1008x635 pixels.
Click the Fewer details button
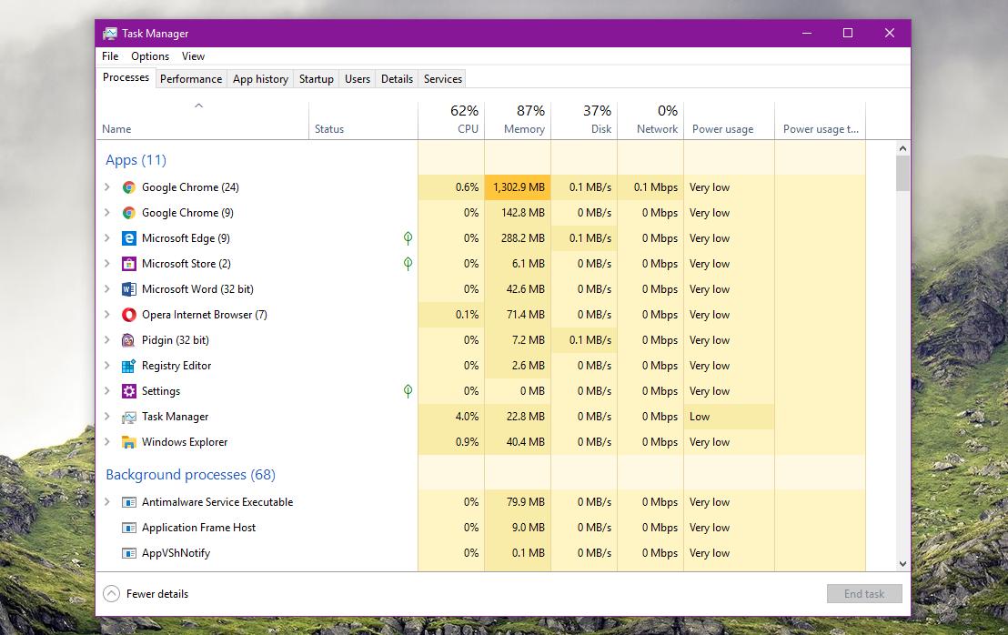point(146,594)
